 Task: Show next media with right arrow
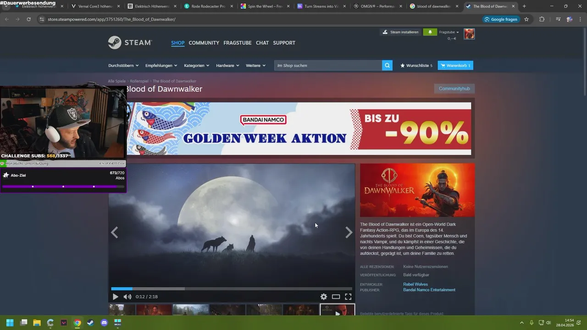point(349,232)
